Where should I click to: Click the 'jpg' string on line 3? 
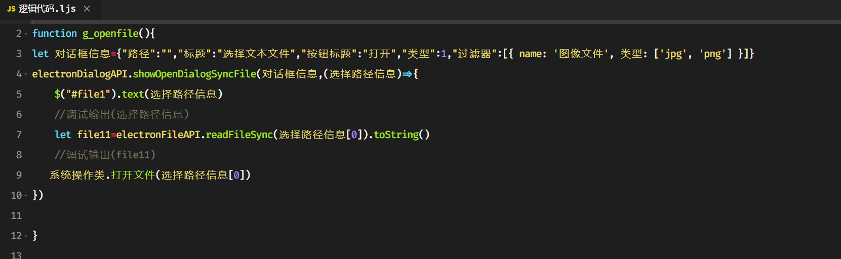[x=674, y=54]
